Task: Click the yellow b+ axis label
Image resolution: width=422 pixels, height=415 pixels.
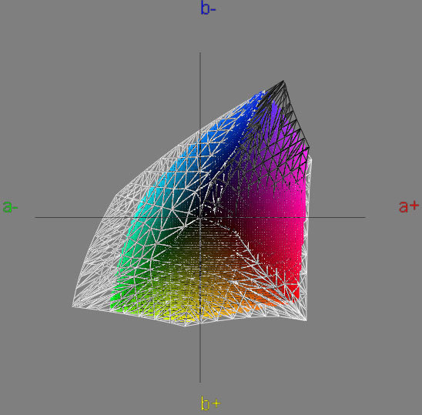Action: click(x=210, y=403)
